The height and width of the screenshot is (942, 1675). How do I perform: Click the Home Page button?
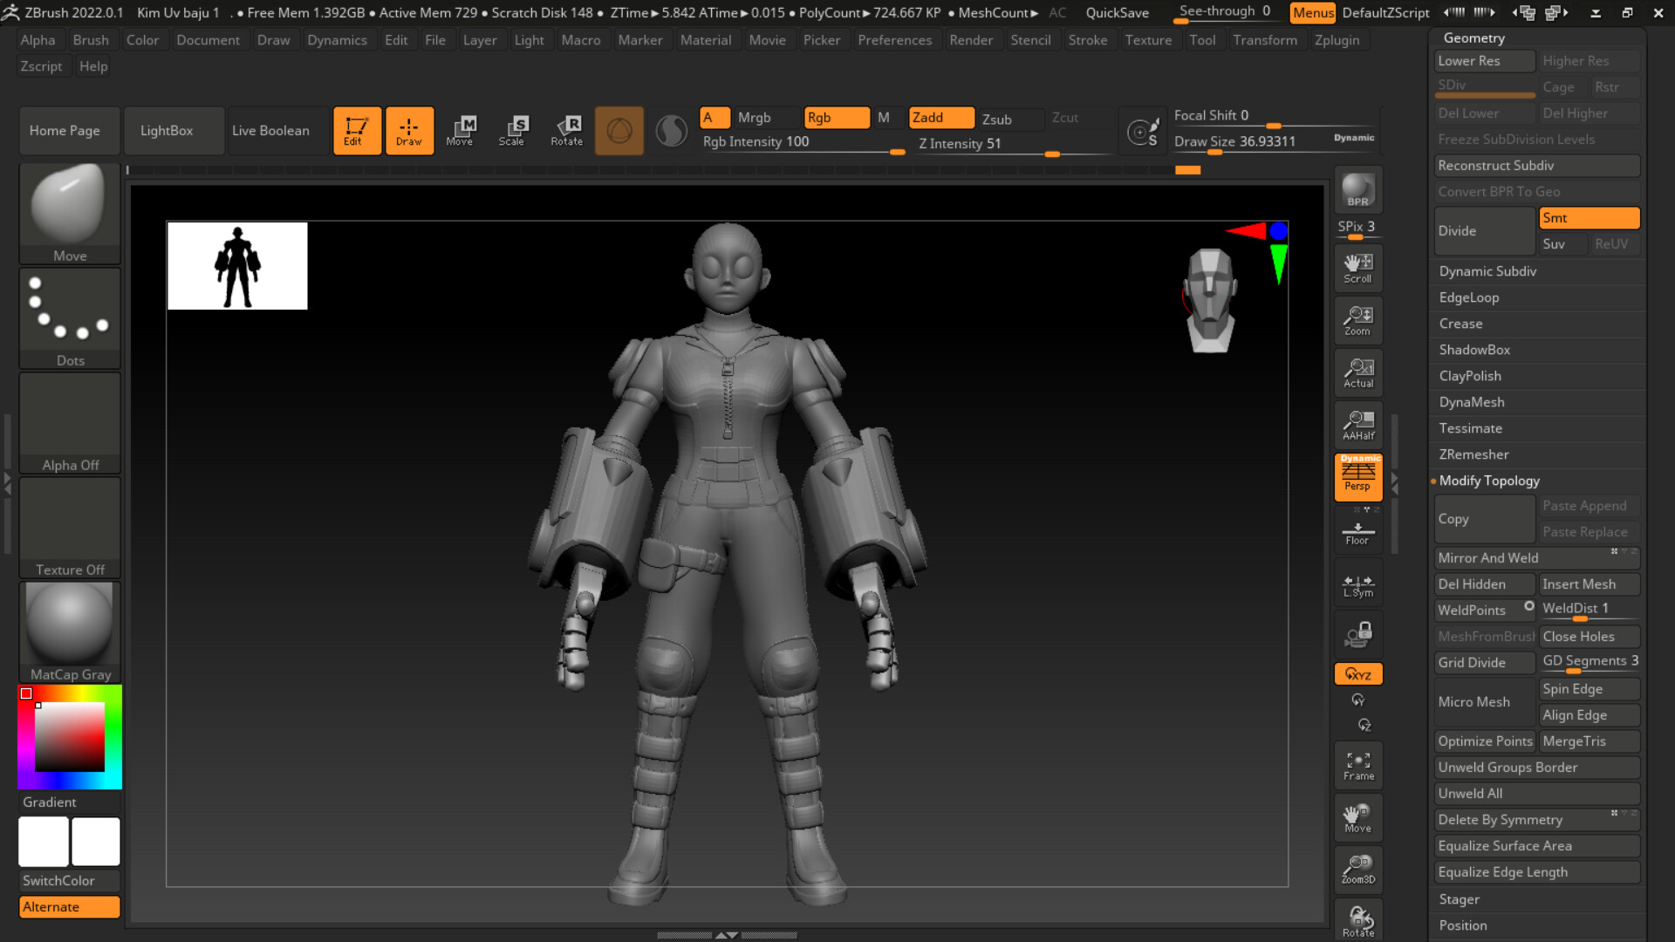[x=70, y=131]
